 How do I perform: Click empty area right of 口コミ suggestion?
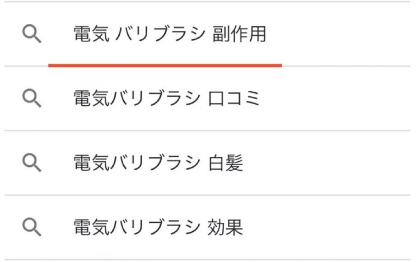point(335,99)
